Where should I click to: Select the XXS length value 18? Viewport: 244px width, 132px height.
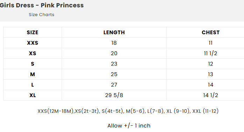[114, 43]
